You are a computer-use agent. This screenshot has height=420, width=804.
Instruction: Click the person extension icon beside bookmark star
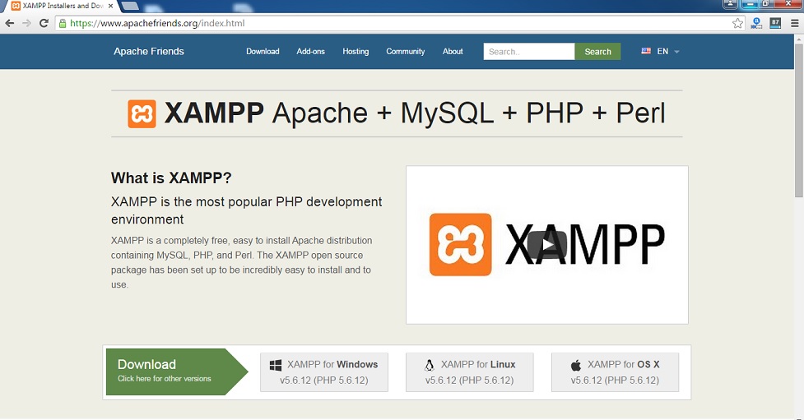coord(756,23)
